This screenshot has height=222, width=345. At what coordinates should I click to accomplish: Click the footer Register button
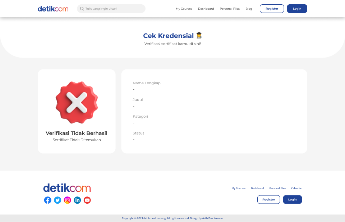pos(268,199)
